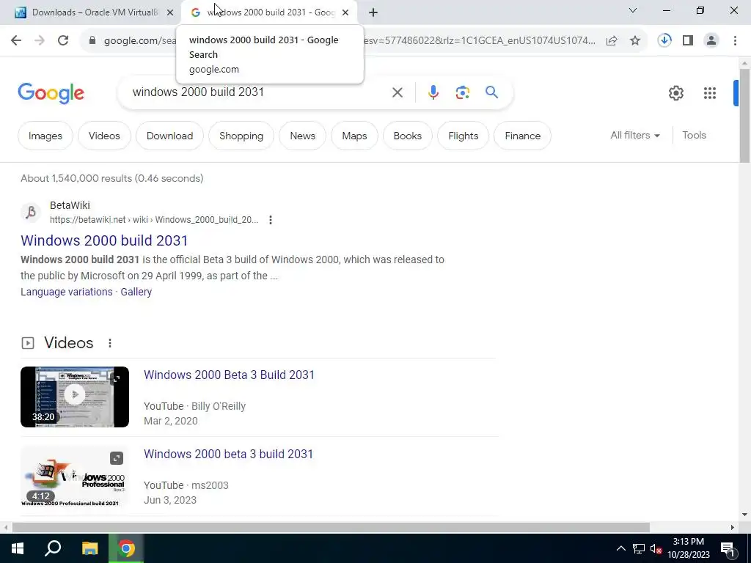
Task: Open the Gallery sublink
Action: (136, 292)
